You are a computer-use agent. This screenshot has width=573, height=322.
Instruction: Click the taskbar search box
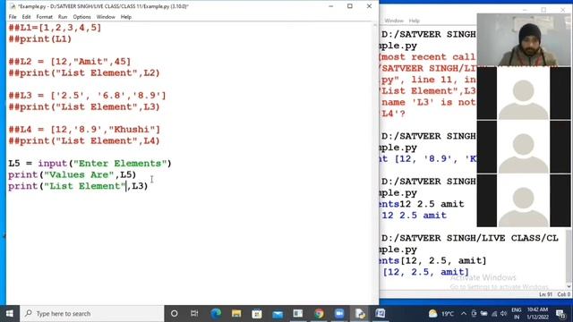pos(91,314)
